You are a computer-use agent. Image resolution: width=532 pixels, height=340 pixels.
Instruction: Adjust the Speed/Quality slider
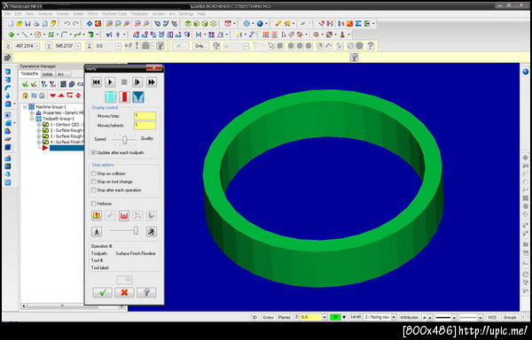pos(124,139)
